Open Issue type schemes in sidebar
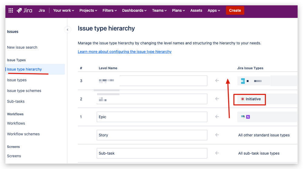 (x=24, y=91)
